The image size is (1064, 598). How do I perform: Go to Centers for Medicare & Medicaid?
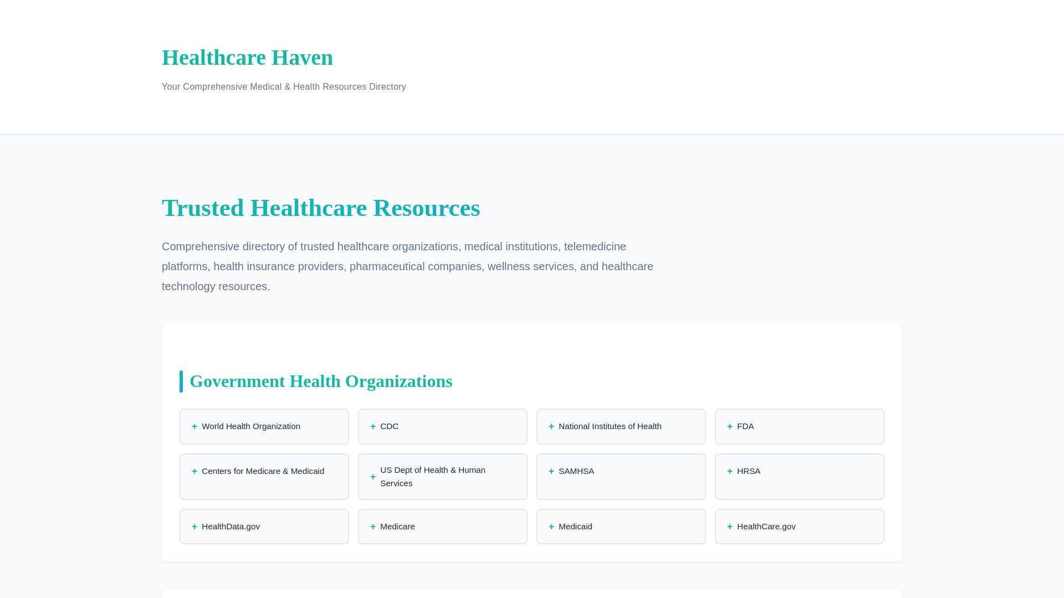coord(264,477)
